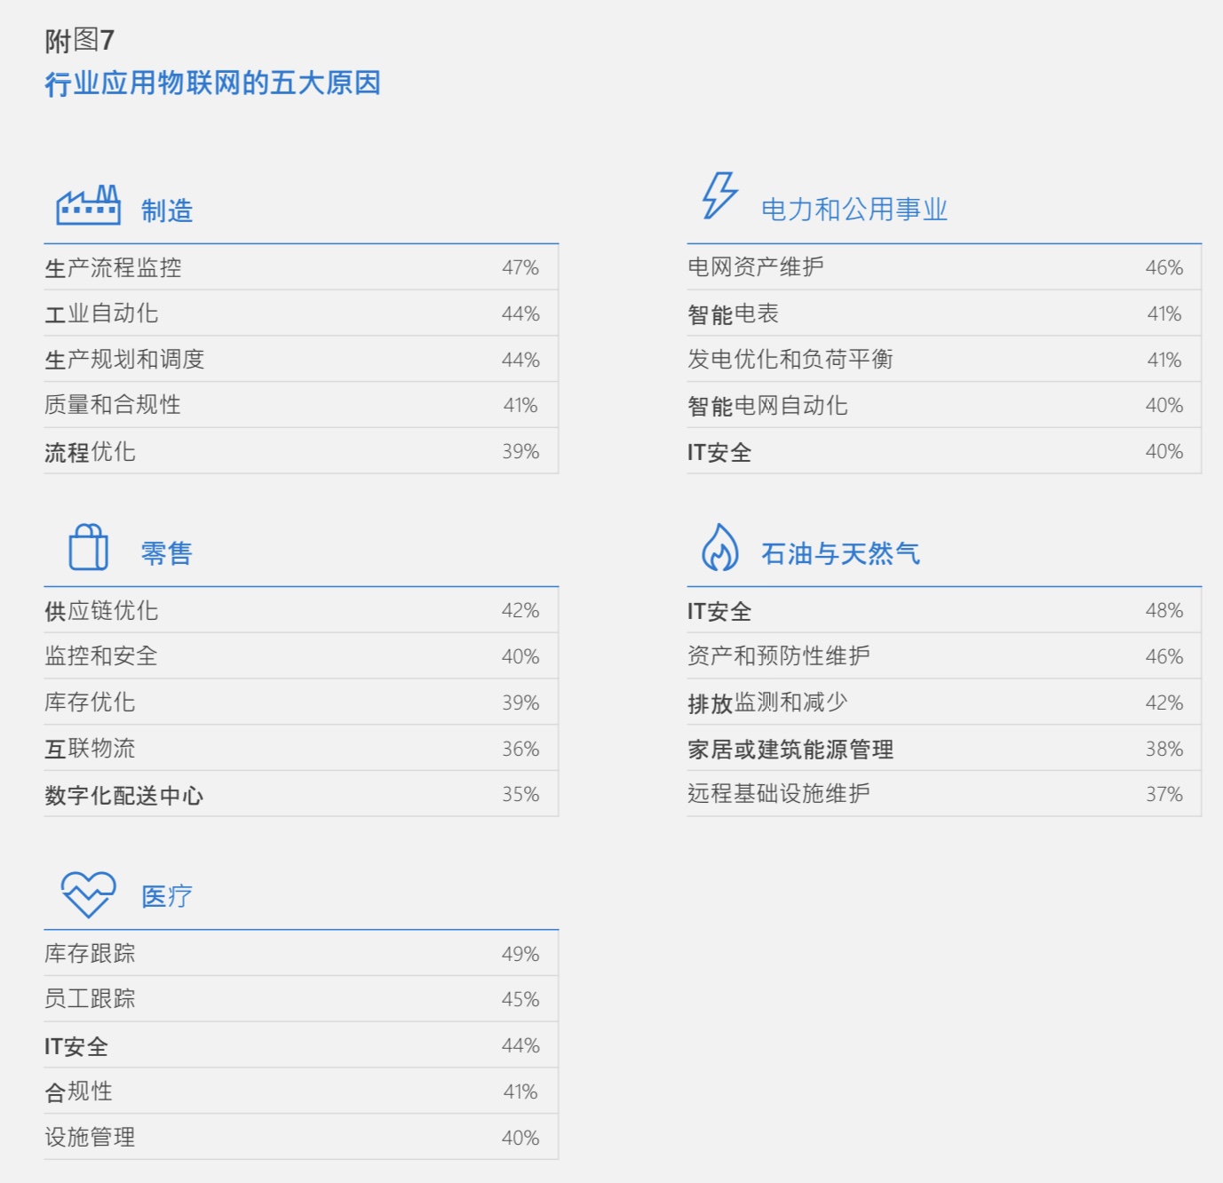
Task: Click the 家居或建筑能源管理 row label
Action: (790, 750)
